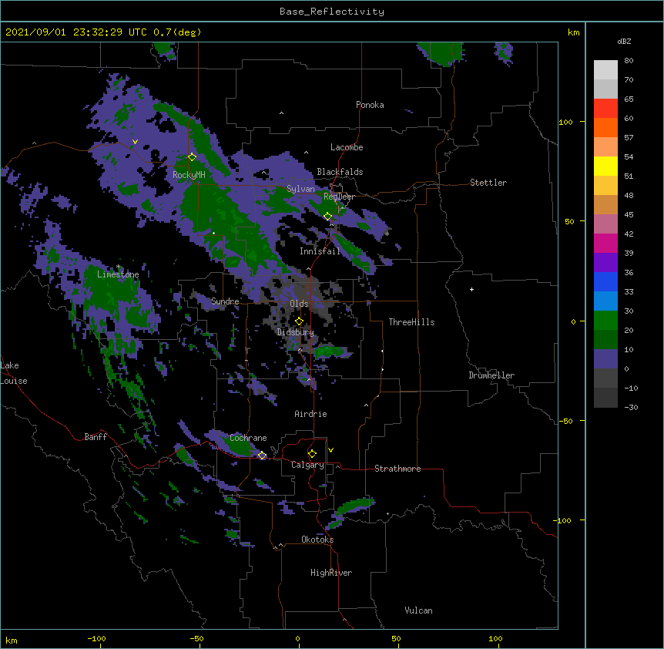
Task: Click the Airdrie label
Action: coord(310,414)
